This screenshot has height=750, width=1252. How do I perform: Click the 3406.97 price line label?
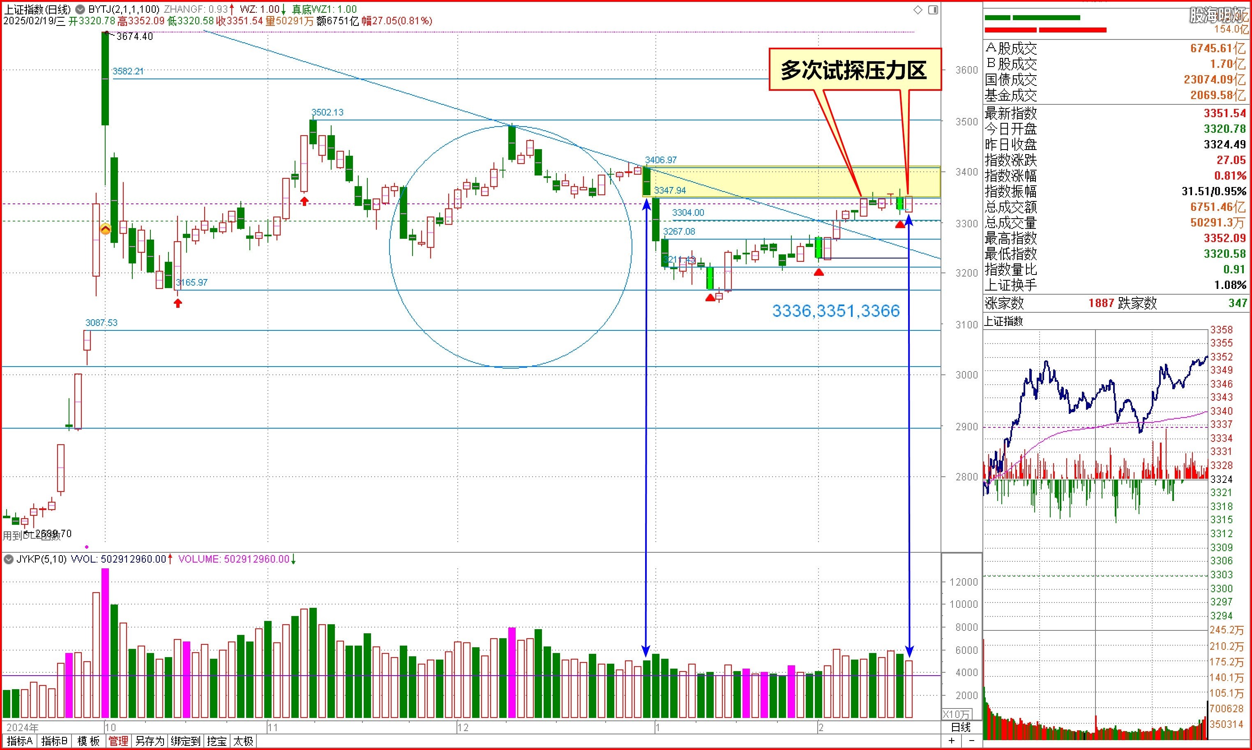[660, 160]
